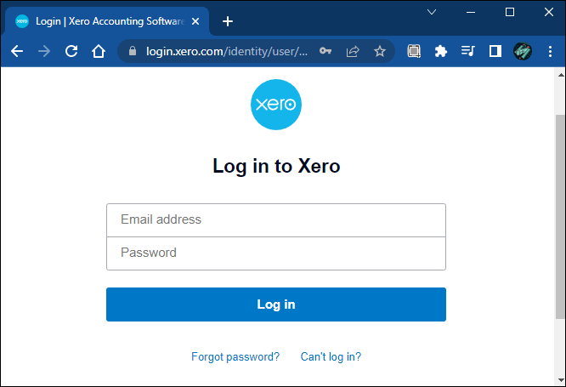Image resolution: width=566 pixels, height=387 pixels.
Task: View site information via padlock icon
Action: click(x=133, y=51)
